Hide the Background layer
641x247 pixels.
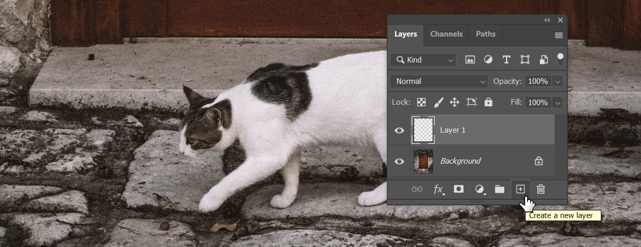[400, 161]
